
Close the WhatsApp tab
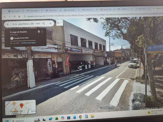point(79,10)
